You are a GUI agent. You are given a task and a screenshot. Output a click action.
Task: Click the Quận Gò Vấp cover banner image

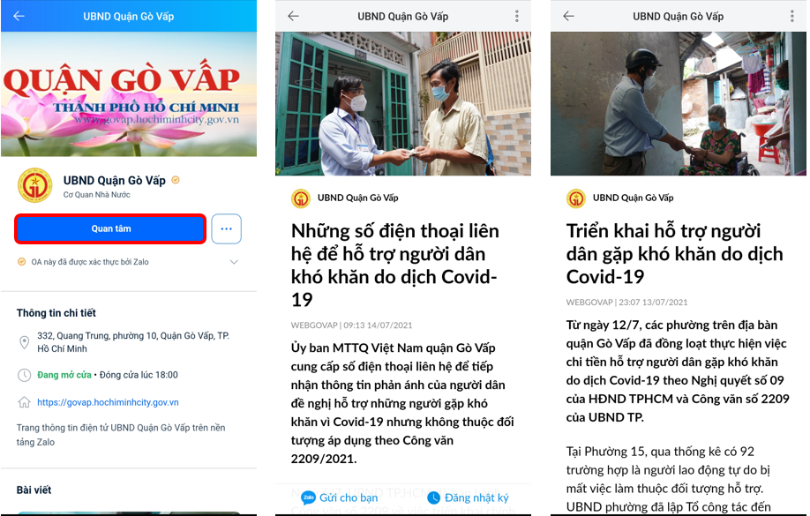point(129,94)
